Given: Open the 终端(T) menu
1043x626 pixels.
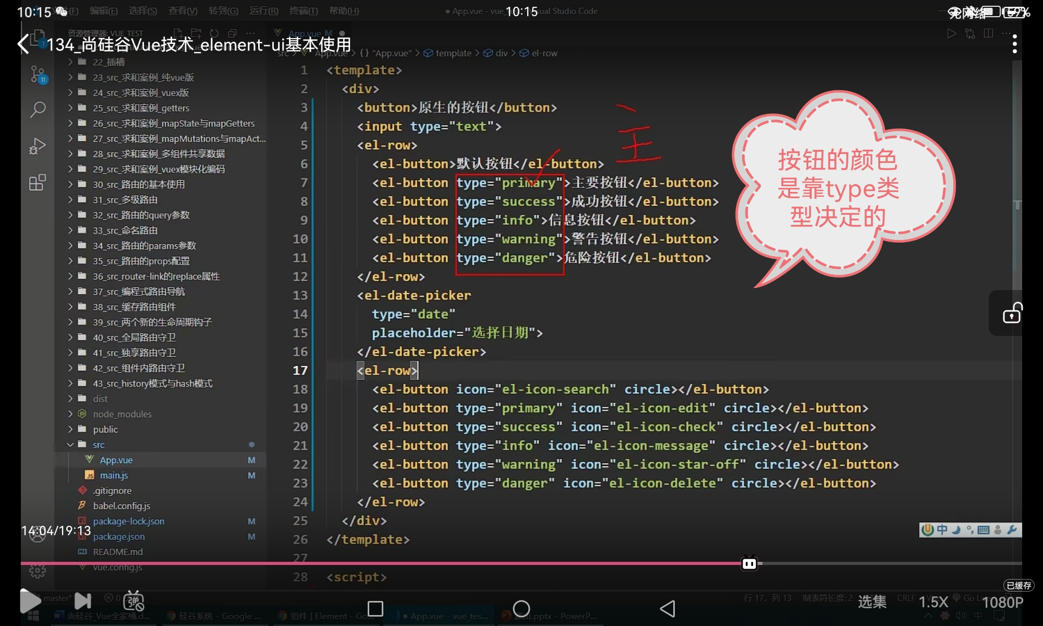Looking at the screenshot, I should (303, 11).
